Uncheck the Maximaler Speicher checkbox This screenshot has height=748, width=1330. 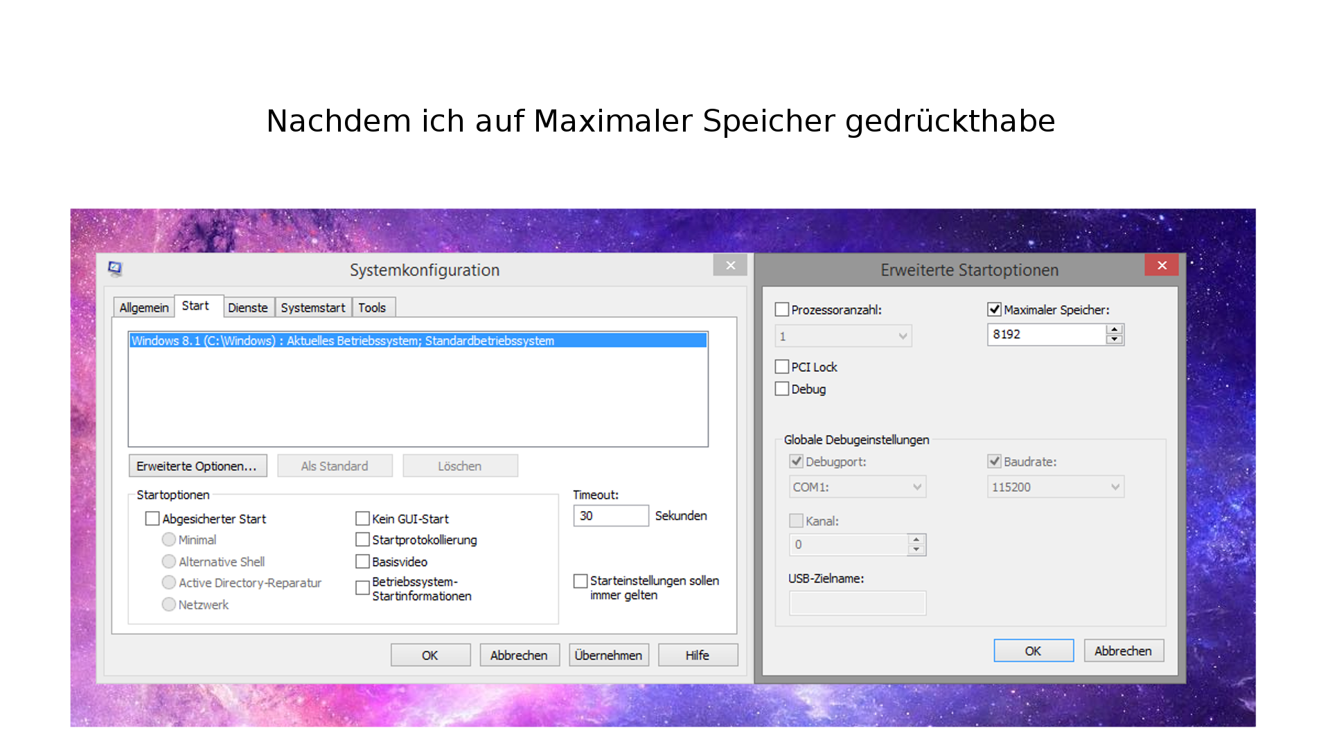pyautogui.click(x=995, y=310)
